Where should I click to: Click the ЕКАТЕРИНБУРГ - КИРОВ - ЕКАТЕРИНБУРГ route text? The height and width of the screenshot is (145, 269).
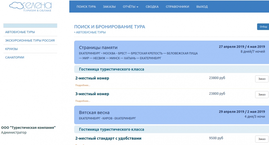point(107,118)
